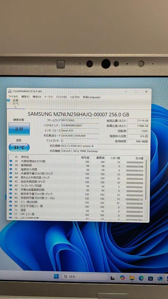The height and width of the screenshot is (299, 168).
Task: Click the taskbar 検索 search box
Action: pos(85,277)
